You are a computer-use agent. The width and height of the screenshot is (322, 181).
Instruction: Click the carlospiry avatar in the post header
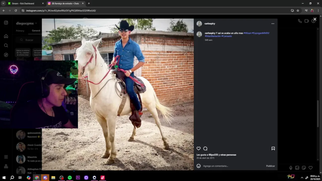[x=199, y=24]
